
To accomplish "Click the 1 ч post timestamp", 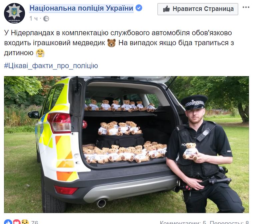I will (34, 19).
